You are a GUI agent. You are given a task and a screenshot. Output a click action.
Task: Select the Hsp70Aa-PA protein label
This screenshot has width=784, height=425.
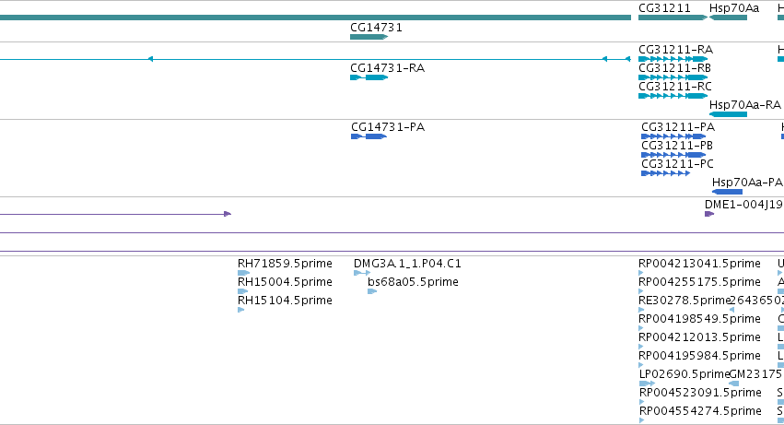point(747,183)
